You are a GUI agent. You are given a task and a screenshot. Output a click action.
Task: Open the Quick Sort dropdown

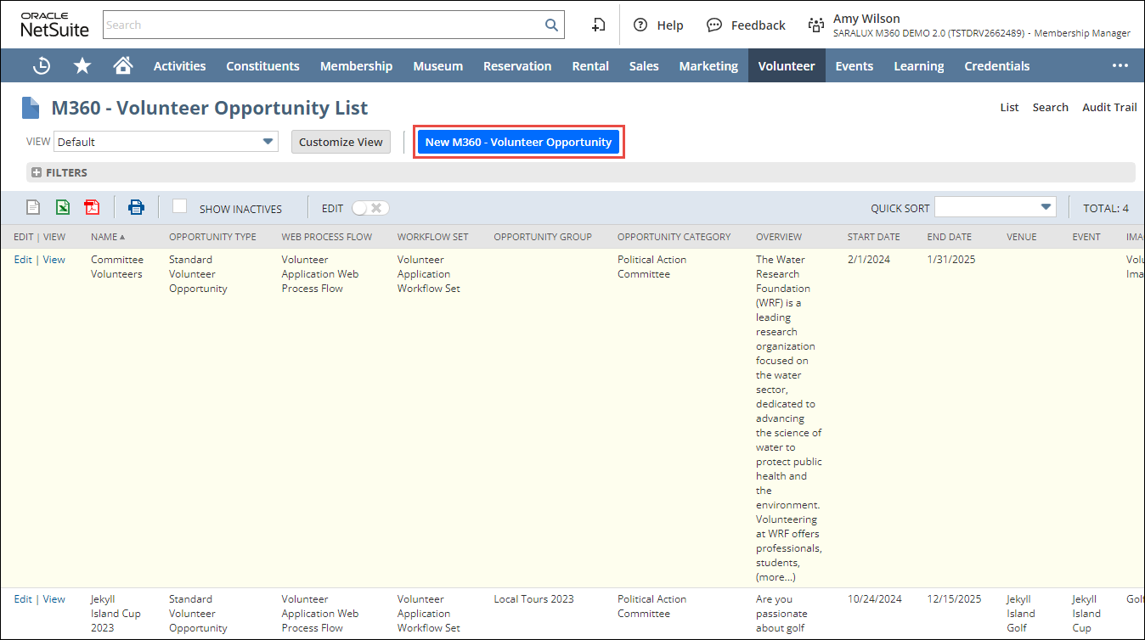(995, 207)
